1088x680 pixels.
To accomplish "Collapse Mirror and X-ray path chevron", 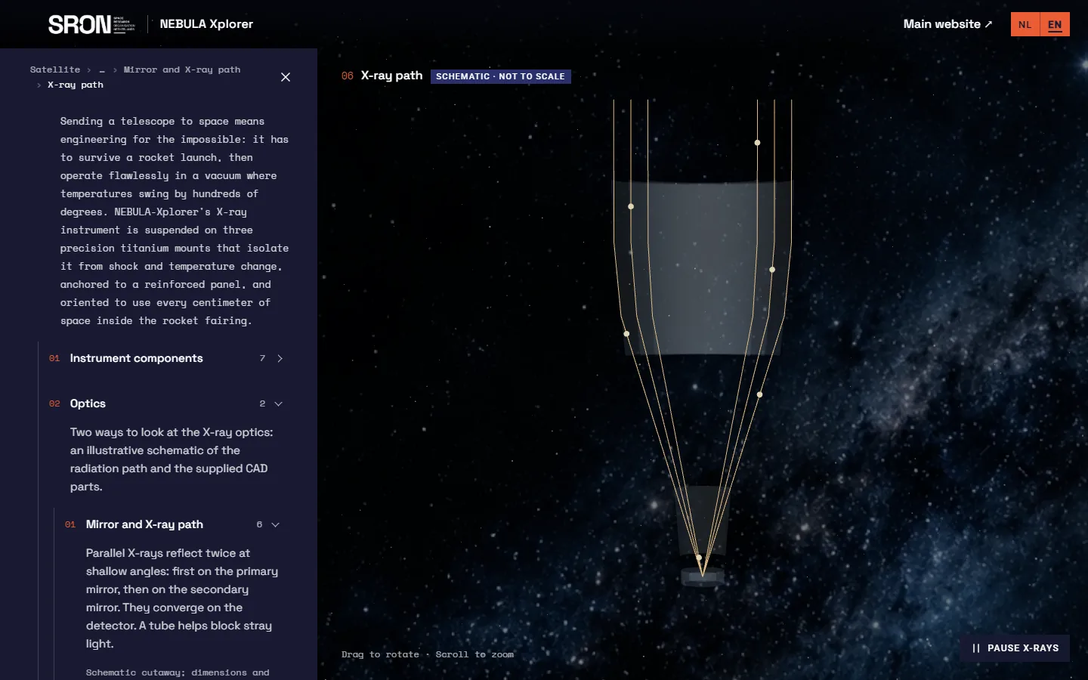I will tap(275, 524).
